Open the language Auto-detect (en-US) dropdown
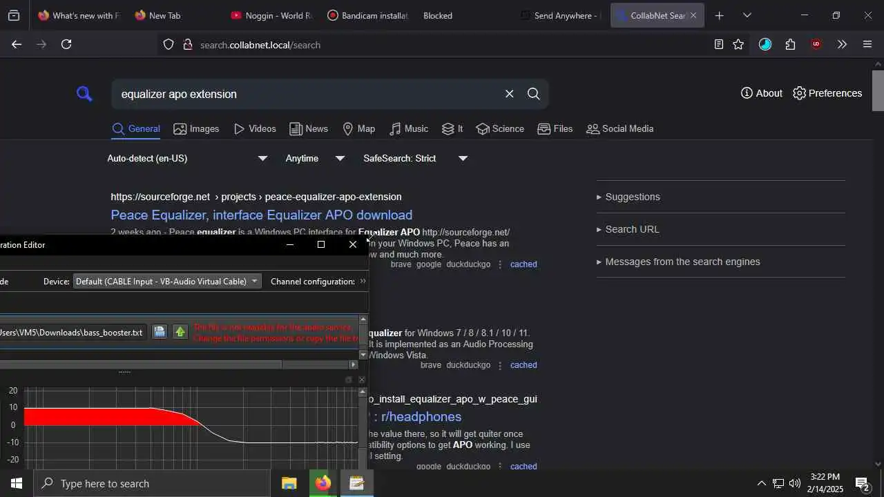 click(x=187, y=158)
